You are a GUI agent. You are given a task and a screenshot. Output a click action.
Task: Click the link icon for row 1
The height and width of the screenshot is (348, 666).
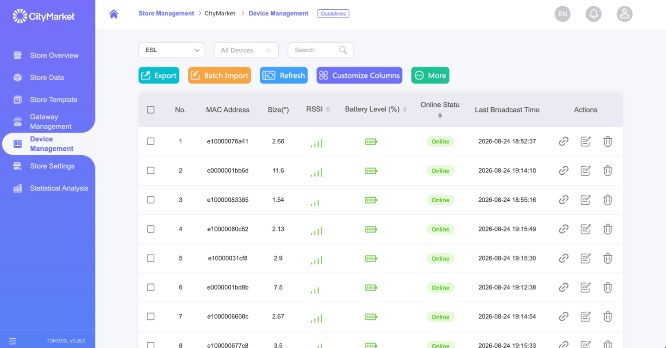click(x=563, y=141)
